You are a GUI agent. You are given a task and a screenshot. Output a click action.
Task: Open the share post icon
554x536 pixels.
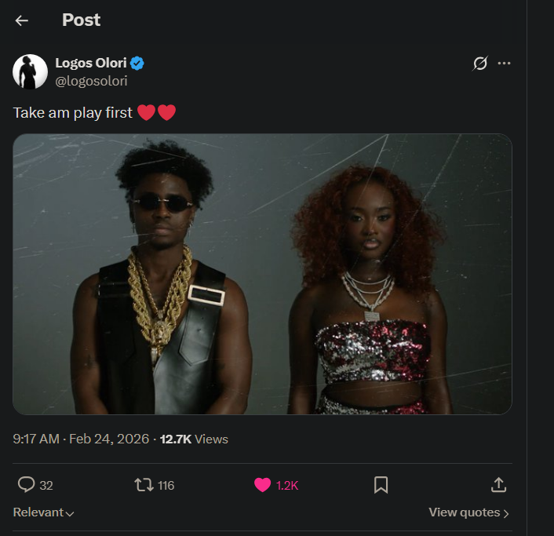click(498, 485)
